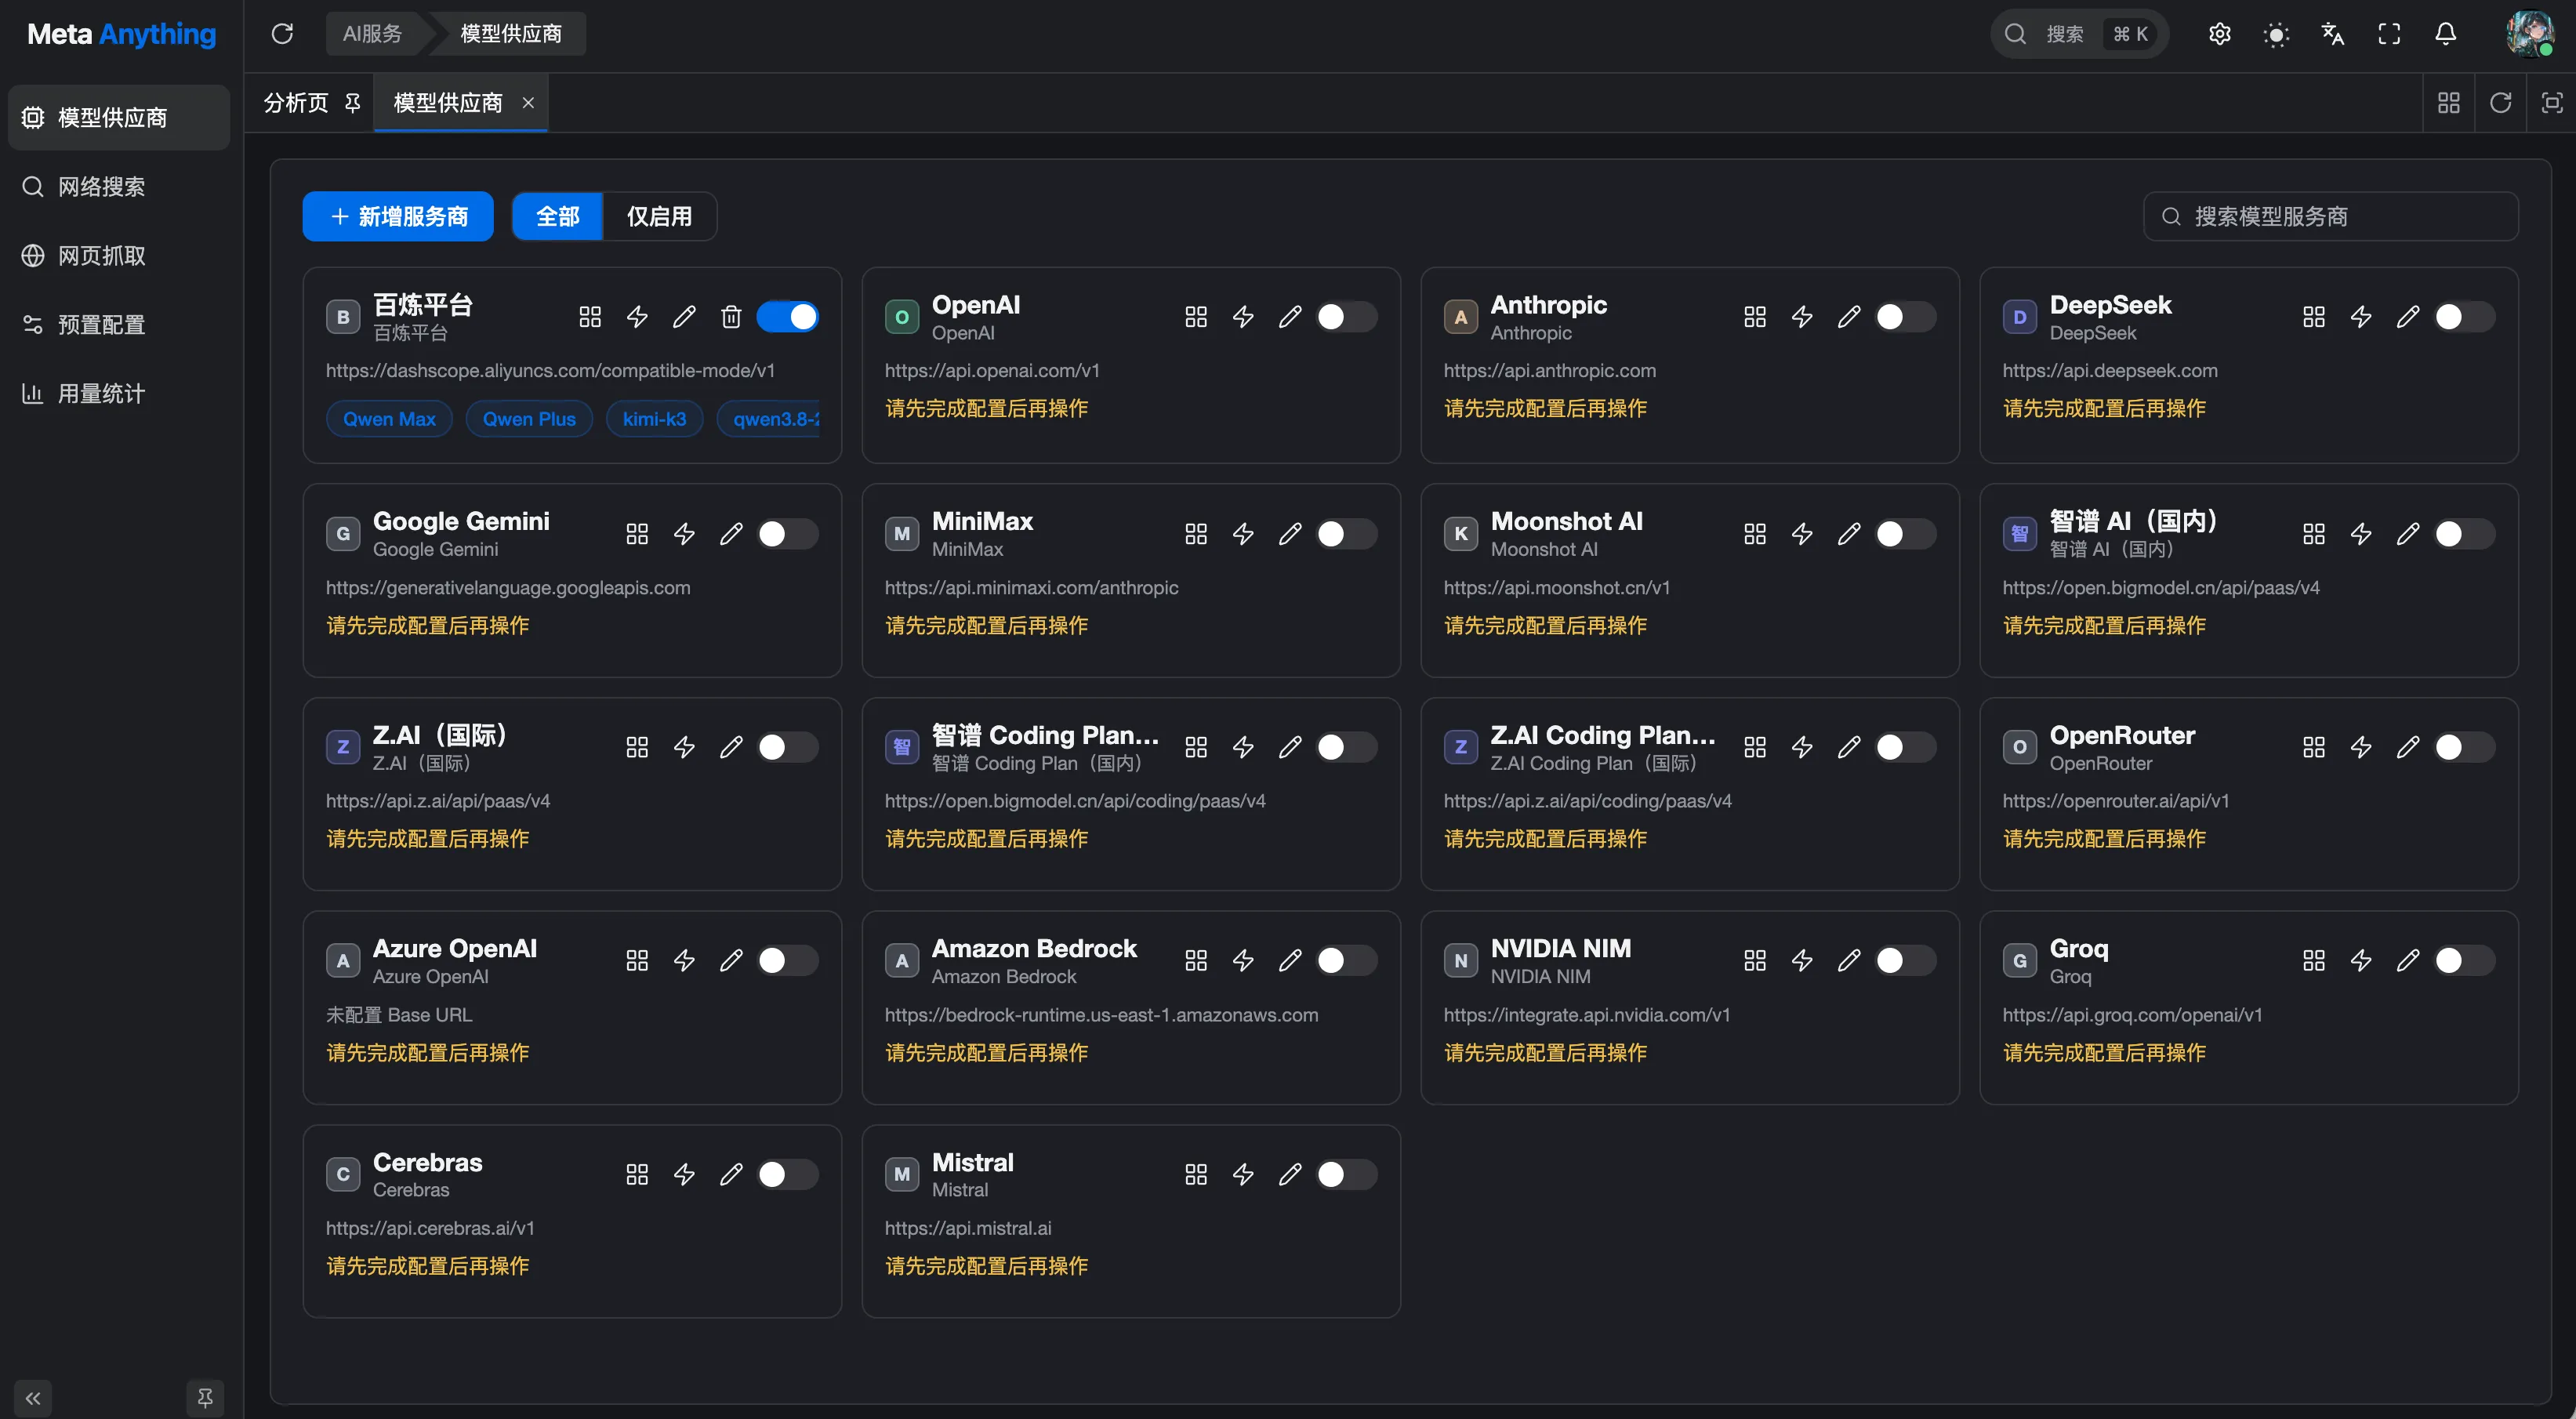Turn on the Mistral provider switch

(x=1346, y=1174)
